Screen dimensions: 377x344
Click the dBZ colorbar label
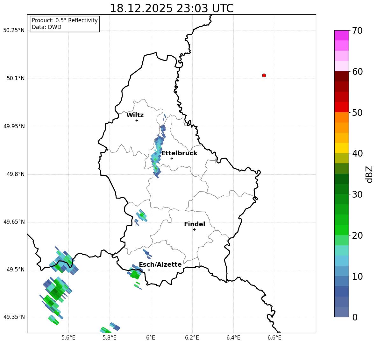(369, 174)
